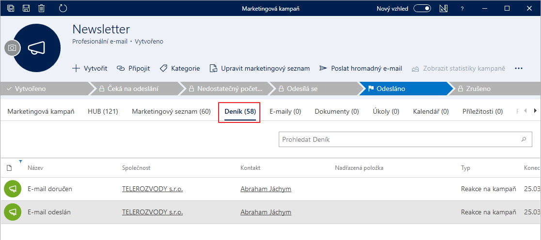
Task: Open Abraham Jáchym in odeslán row
Action: (266, 212)
